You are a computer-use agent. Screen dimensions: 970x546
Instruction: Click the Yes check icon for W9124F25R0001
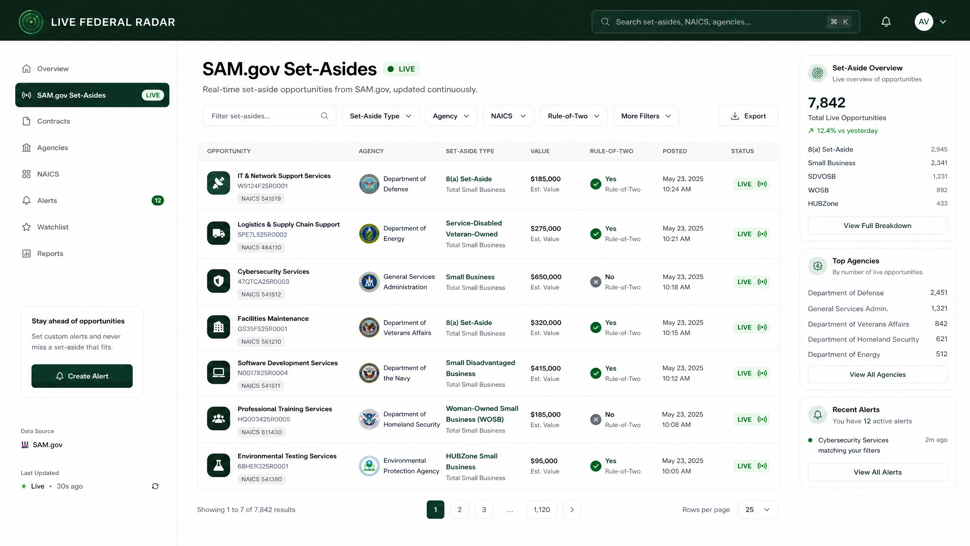coord(596,184)
